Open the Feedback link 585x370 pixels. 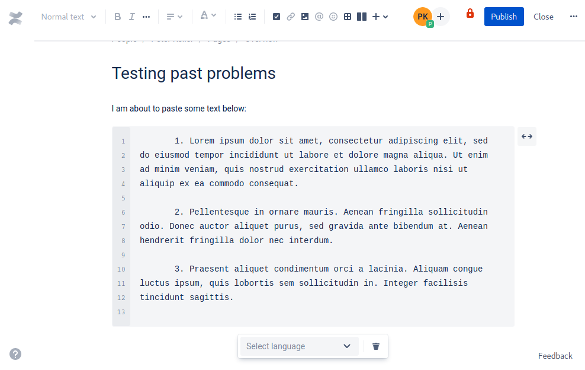(x=555, y=356)
